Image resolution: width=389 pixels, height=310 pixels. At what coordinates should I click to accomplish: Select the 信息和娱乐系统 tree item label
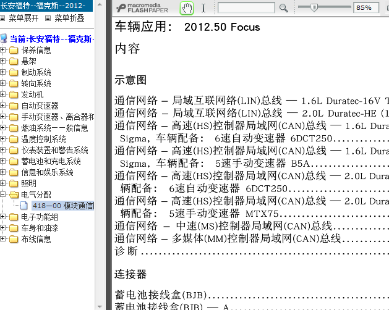pos(47,172)
